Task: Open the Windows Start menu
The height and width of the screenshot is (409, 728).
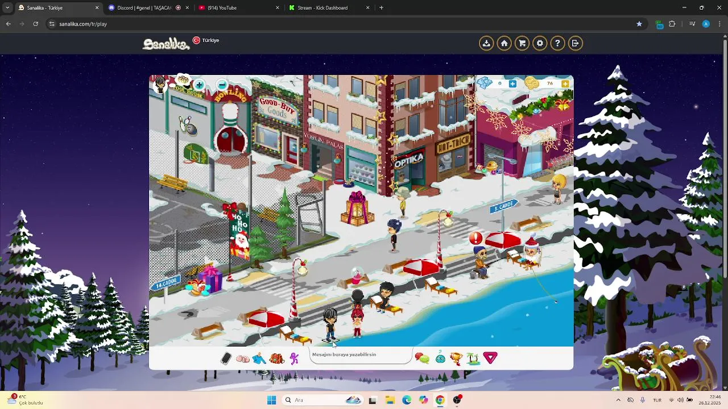Action: (x=271, y=400)
